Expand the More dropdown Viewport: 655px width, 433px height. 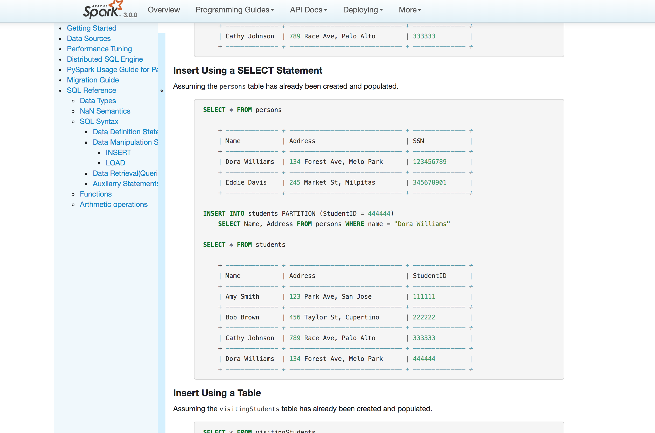point(410,10)
